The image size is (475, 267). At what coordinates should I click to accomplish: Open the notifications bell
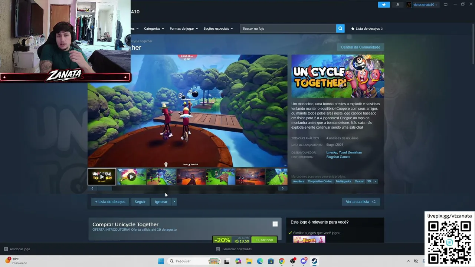398,4
